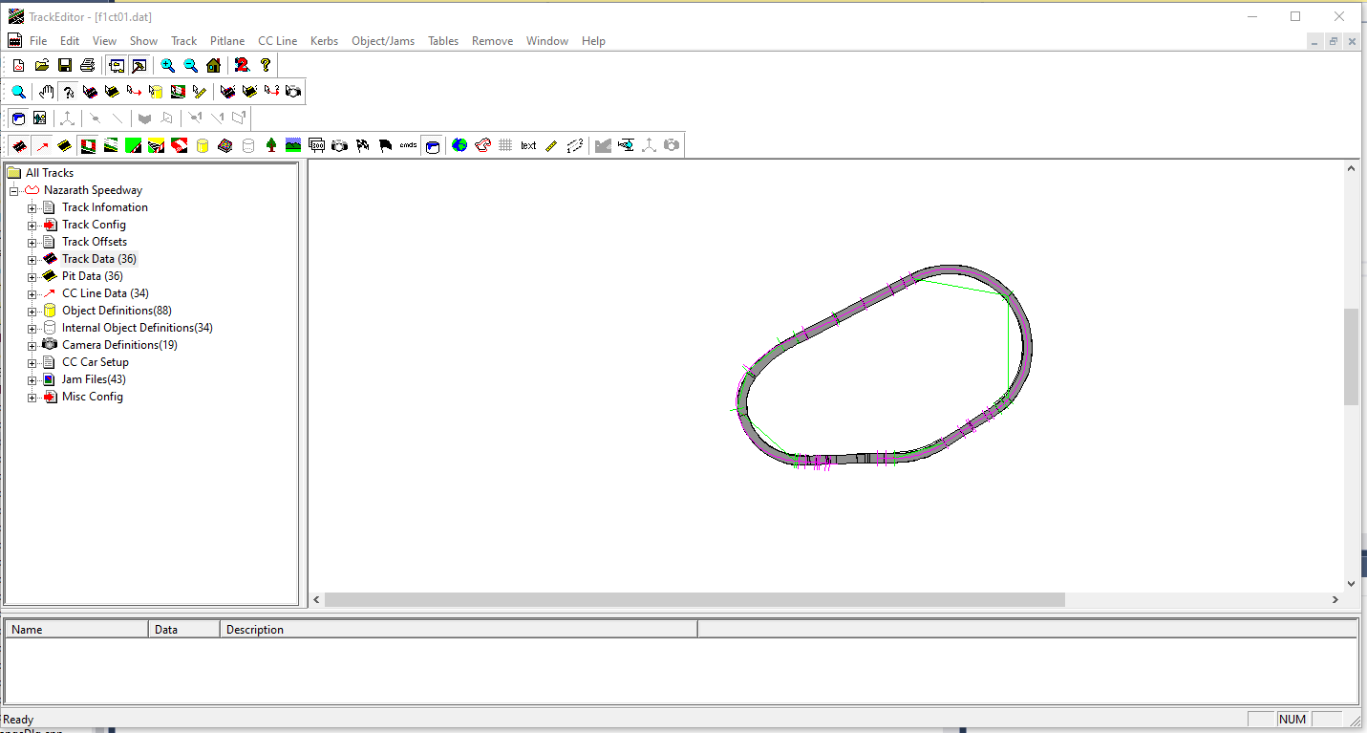The image size is (1367, 733).
Task: Toggle the blue paint bucket next to cmds
Action: coord(432,145)
